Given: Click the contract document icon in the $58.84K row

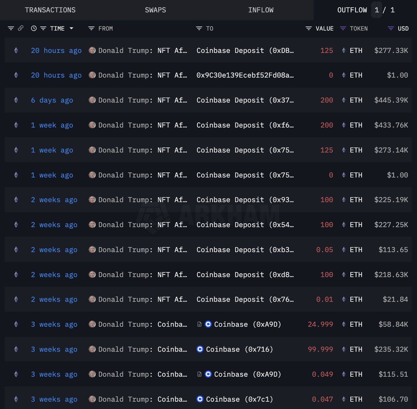Looking at the screenshot, I should pos(199,324).
